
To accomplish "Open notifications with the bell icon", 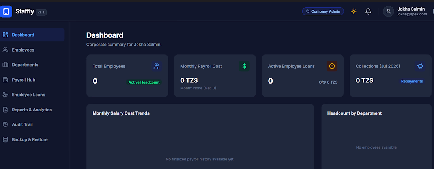I will coord(368,11).
